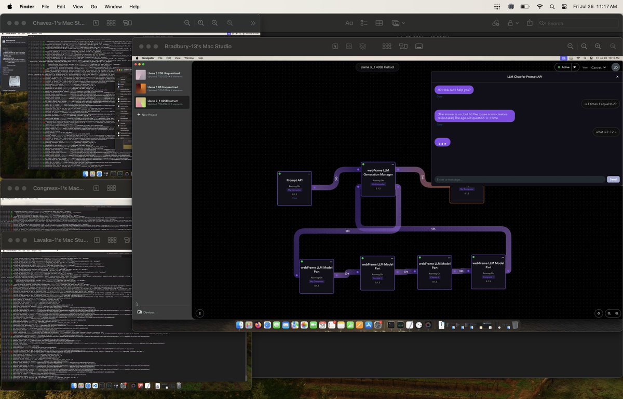The image size is (623, 399).
Task: Toggle the Active project status button
Action: 563,67
